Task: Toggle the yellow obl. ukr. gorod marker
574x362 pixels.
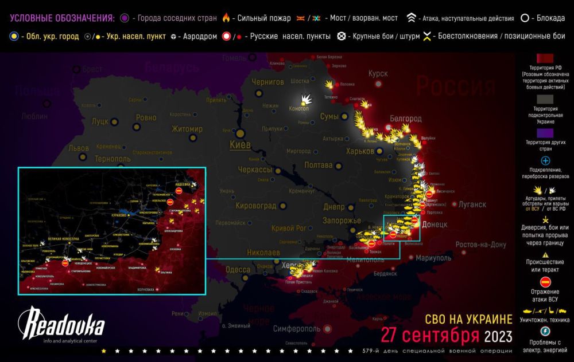Action: click(14, 37)
